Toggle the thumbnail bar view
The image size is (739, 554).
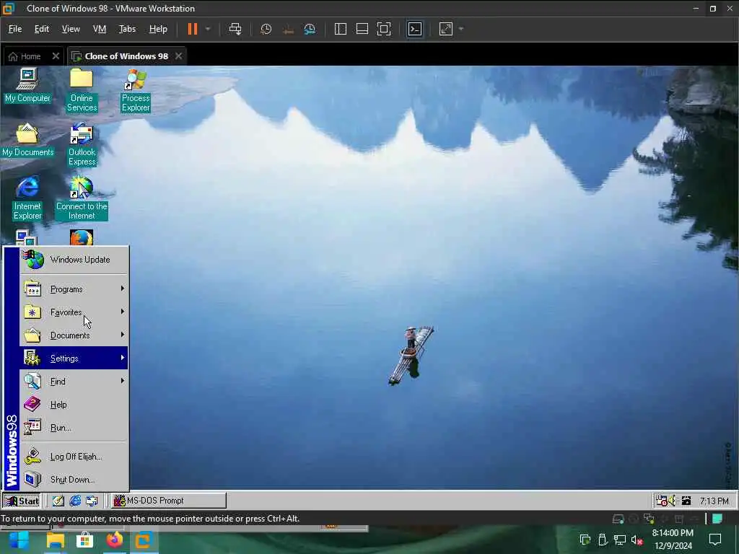(x=362, y=29)
